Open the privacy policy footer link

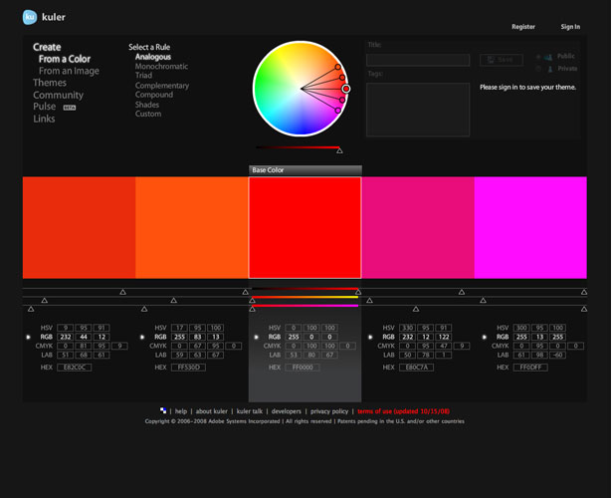pos(329,411)
